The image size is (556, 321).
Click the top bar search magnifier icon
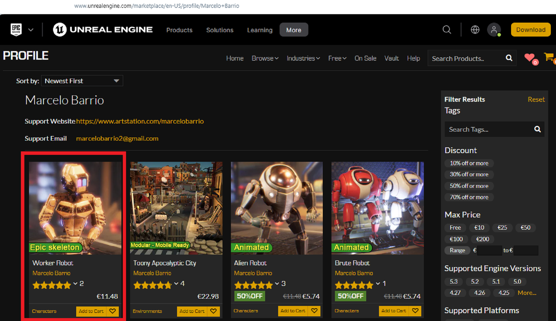(447, 30)
